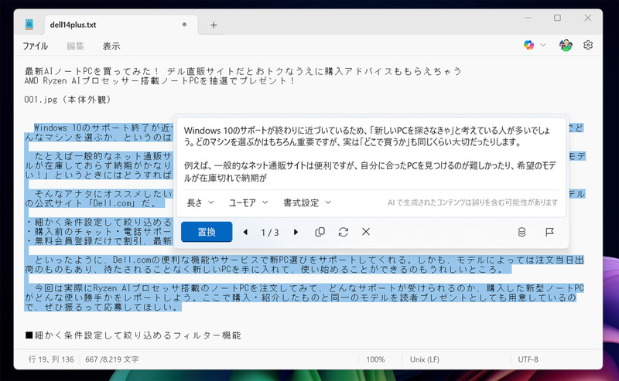Screen dimensions: 619x381
Task: Click the heading line starting 最新AIノートPC
Action: click(243, 71)
